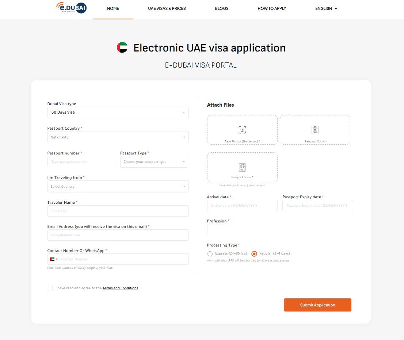Open the phone country code flag selector

click(53, 259)
